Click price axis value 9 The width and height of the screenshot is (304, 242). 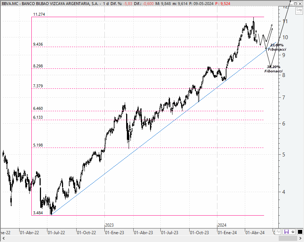pyautogui.click(x=284, y=55)
